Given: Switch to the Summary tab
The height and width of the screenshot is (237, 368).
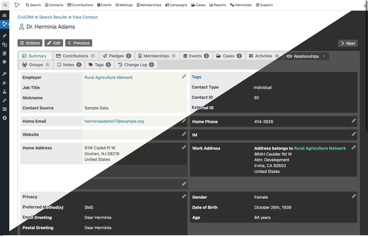Looking at the screenshot, I should coord(35,56).
